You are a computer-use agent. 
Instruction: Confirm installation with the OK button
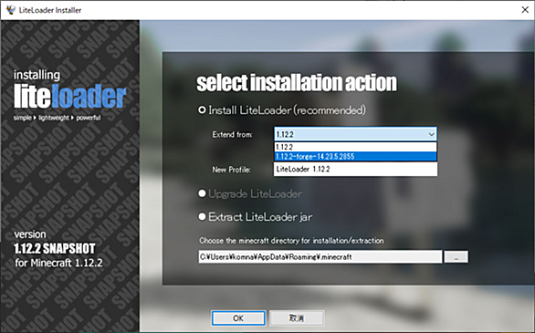point(238,318)
